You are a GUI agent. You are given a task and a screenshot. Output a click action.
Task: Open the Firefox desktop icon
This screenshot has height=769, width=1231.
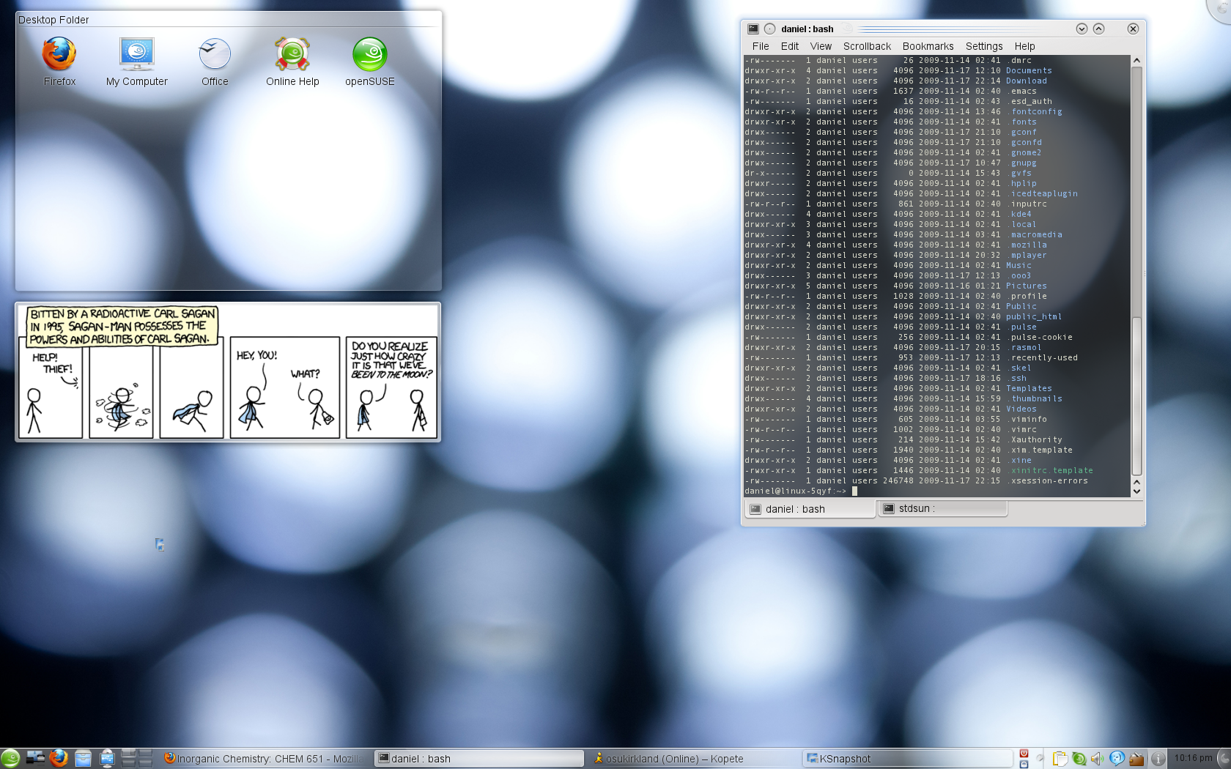tap(59, 56)
